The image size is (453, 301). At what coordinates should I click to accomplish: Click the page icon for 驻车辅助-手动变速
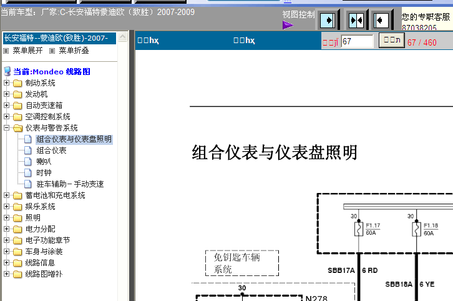pyautogui.click(x=28, y=184)
